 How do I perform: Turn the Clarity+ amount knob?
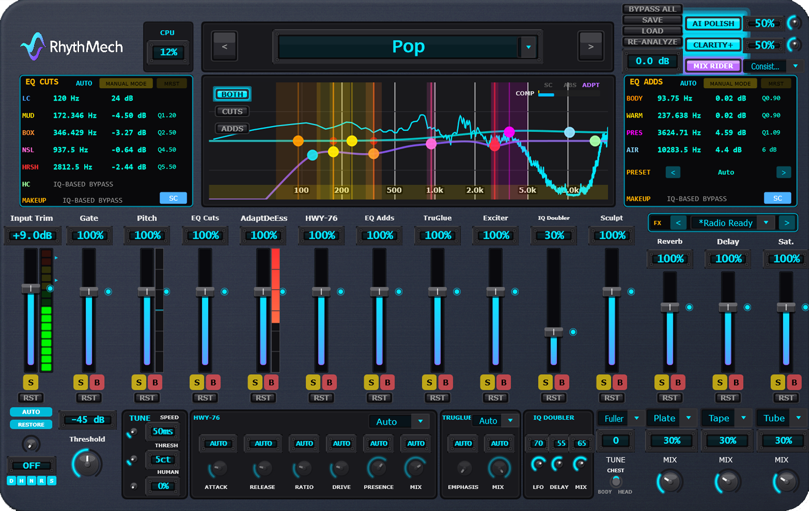point(794,45)
